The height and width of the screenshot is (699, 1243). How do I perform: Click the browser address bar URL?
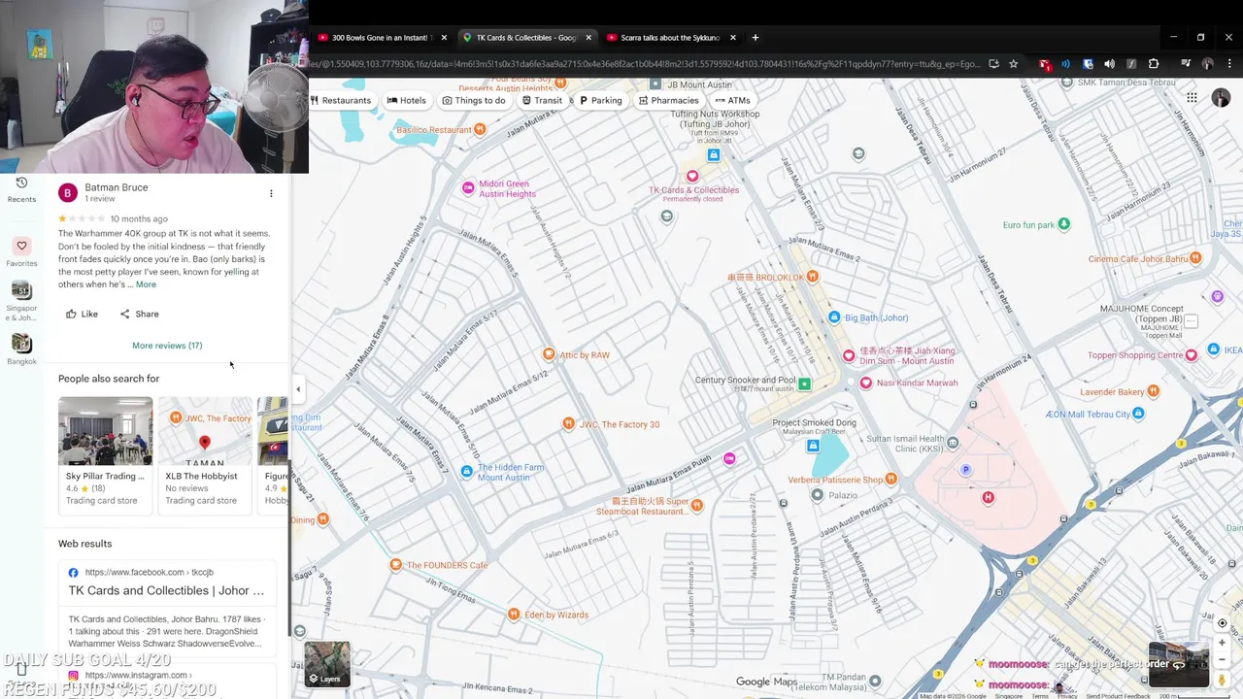(644, 64)
